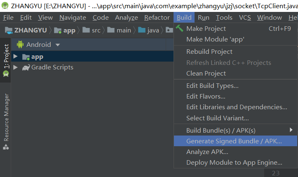Click the Resource Manager shapes icon

tap(6, 147)
